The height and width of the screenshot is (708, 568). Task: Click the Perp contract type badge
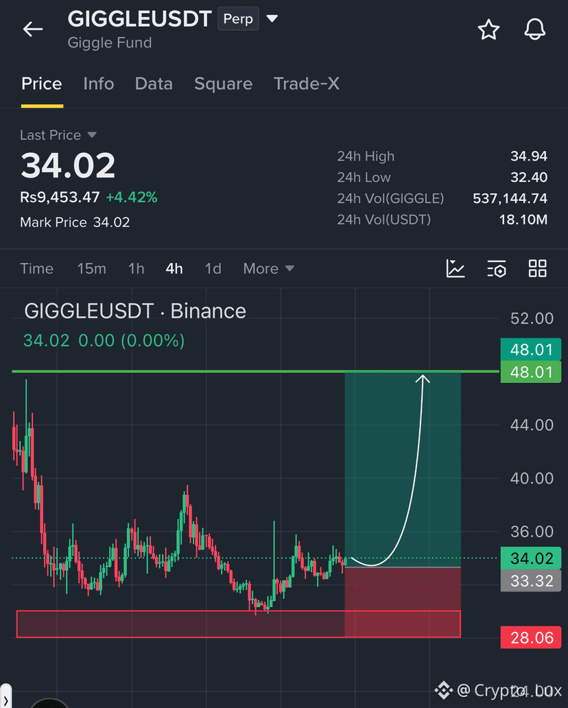pos(239,19)
